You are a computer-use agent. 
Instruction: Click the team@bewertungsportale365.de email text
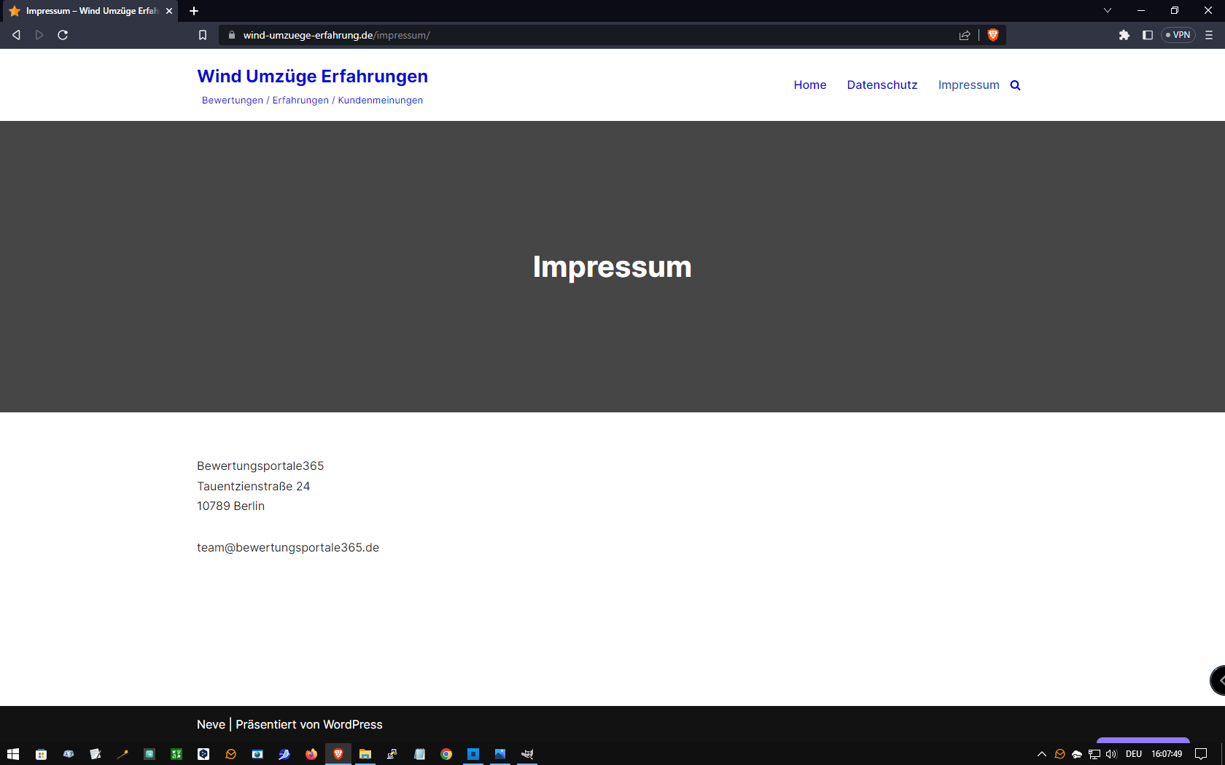(288, 547)
